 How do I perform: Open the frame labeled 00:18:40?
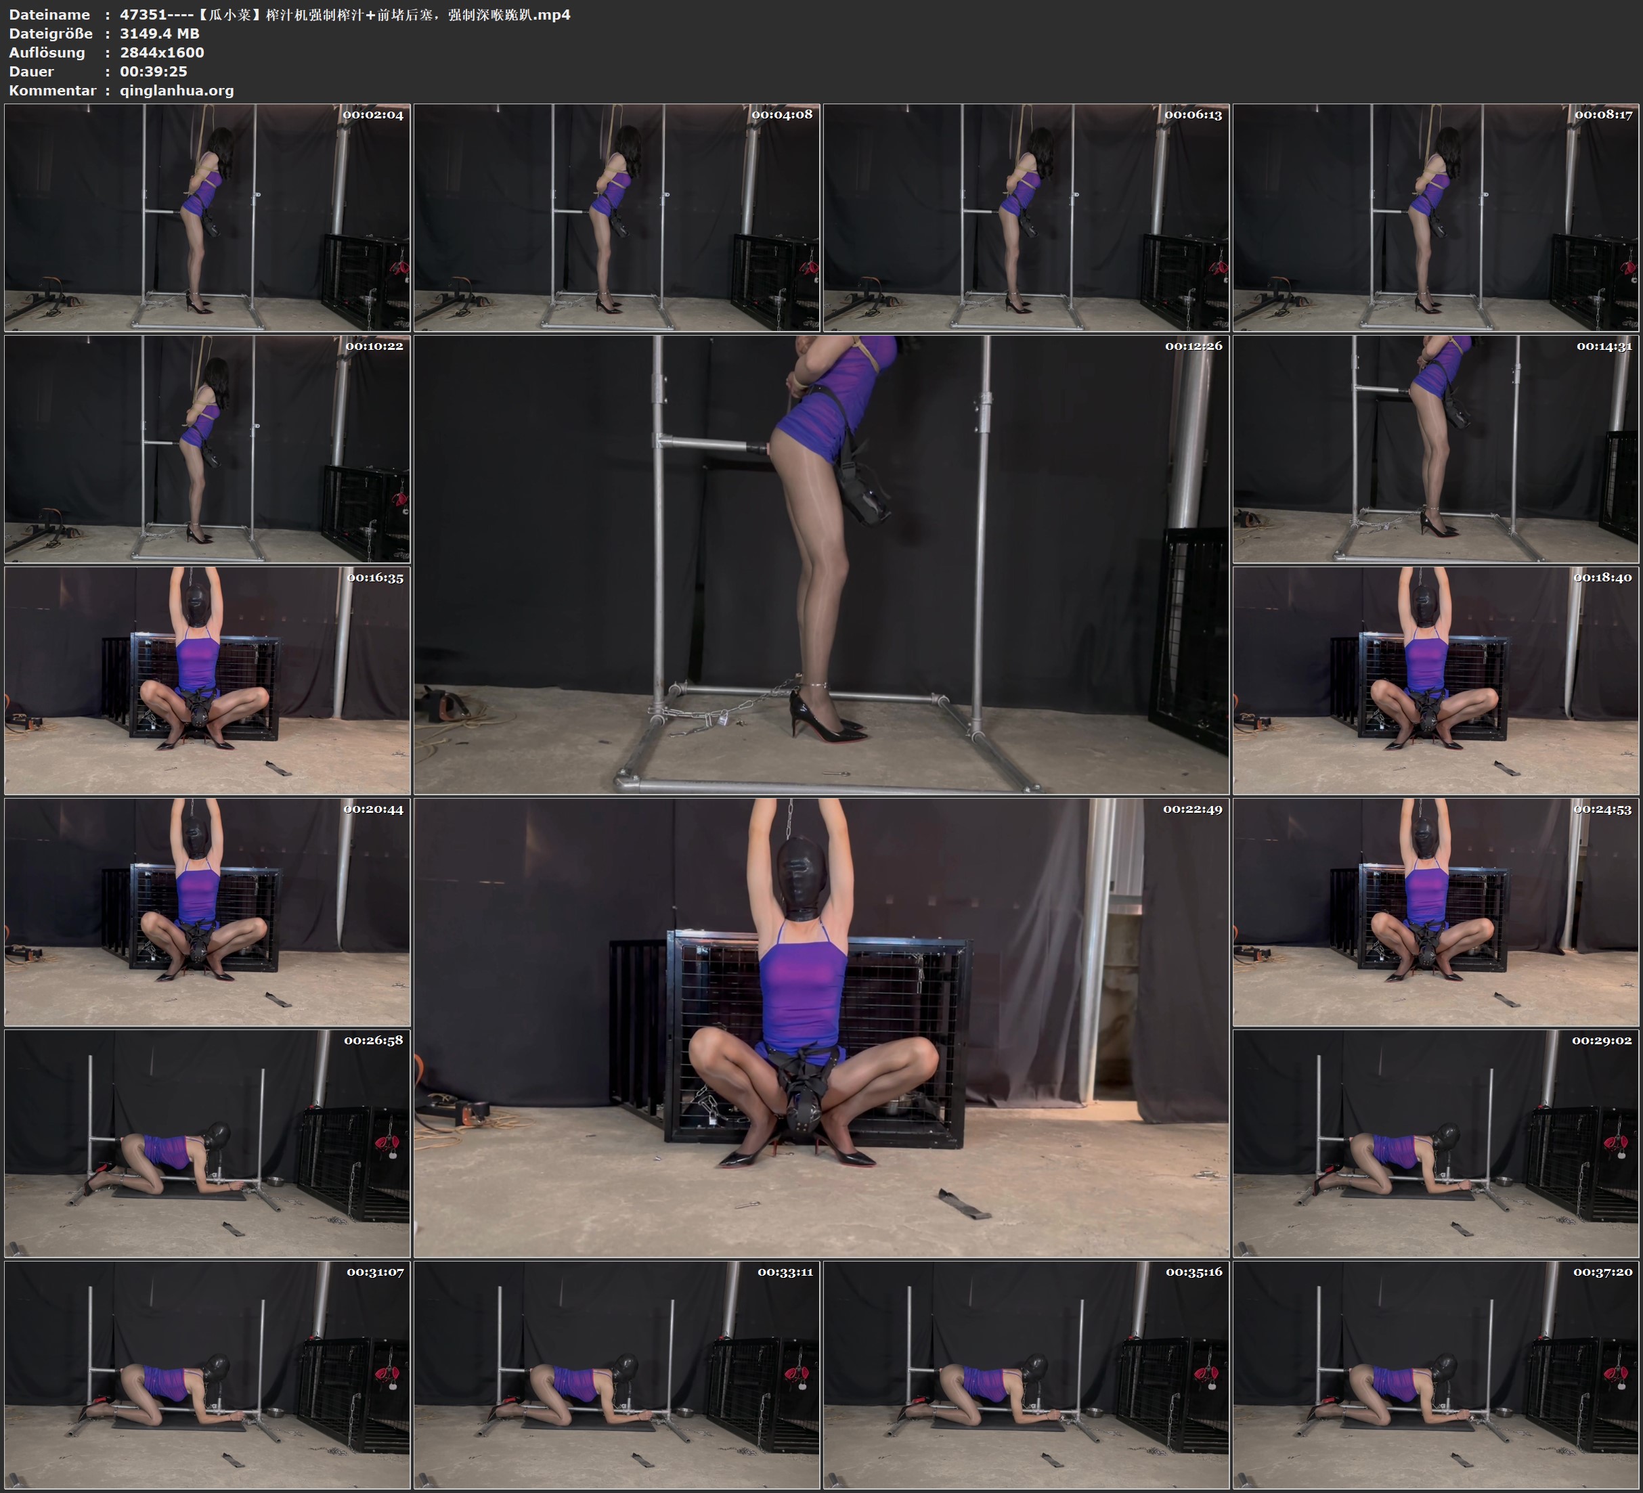click(1435, 680)
